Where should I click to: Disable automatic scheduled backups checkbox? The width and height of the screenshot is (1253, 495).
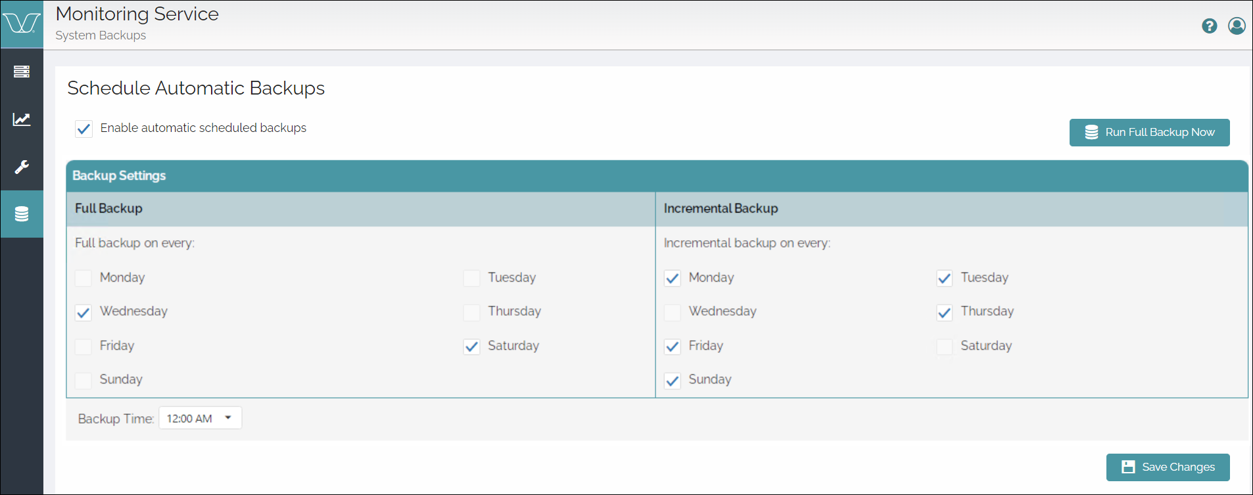83,129
